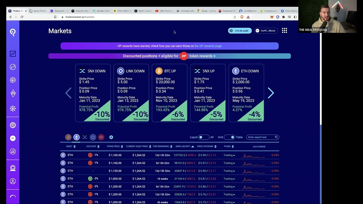Click the info dot next to token rewards
Screen dimensions: 363x204
pos(214,56)
